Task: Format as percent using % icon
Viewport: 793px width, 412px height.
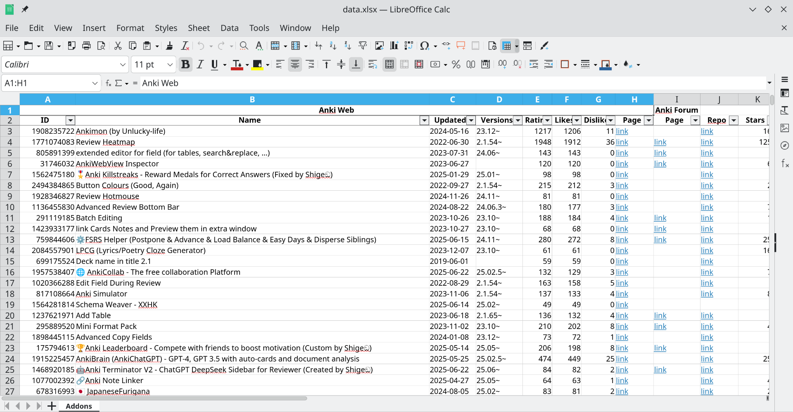Action: 456,64
